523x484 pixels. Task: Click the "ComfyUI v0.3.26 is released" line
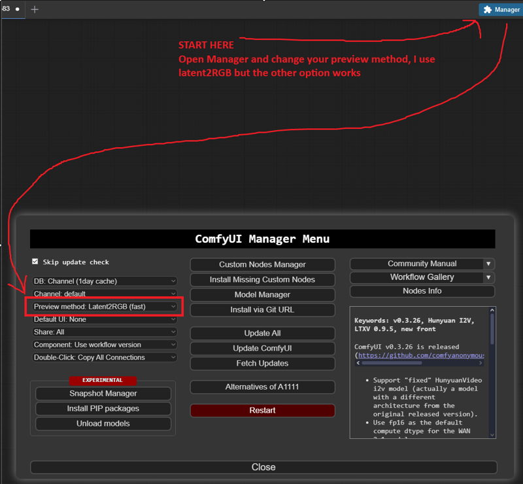tap(407, 347)
